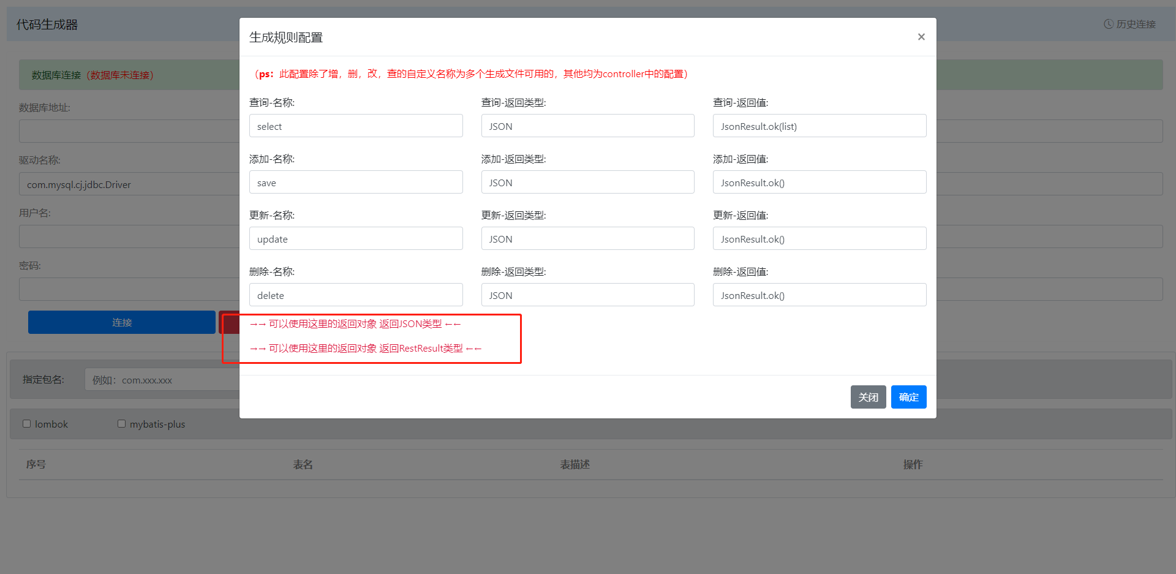Open 历史连接 clock icon link
Screen dimensions: 1176x574
pyautogui.click(x=1129, y=24)
